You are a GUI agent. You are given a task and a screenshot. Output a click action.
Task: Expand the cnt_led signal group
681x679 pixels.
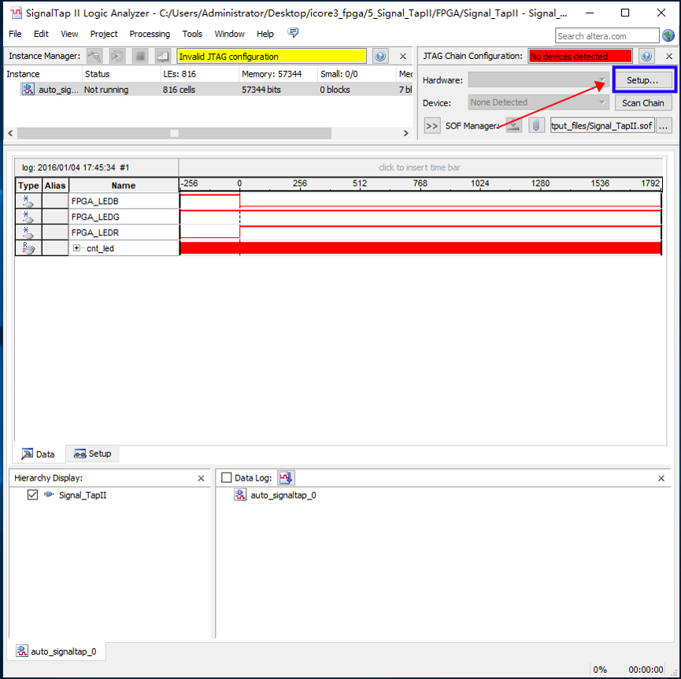76,248
